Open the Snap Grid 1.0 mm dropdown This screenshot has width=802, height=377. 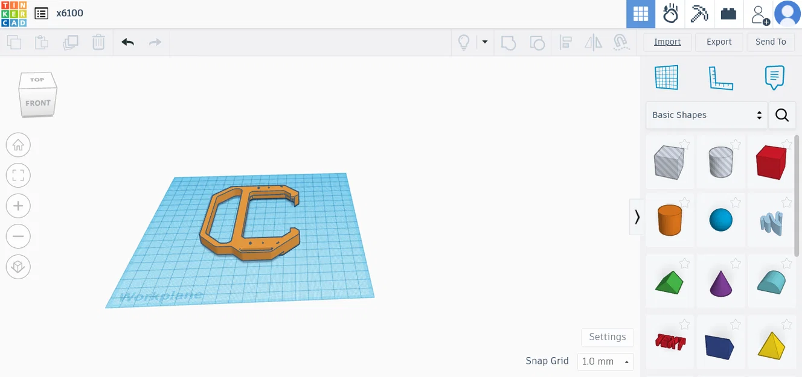pos(605,361)
